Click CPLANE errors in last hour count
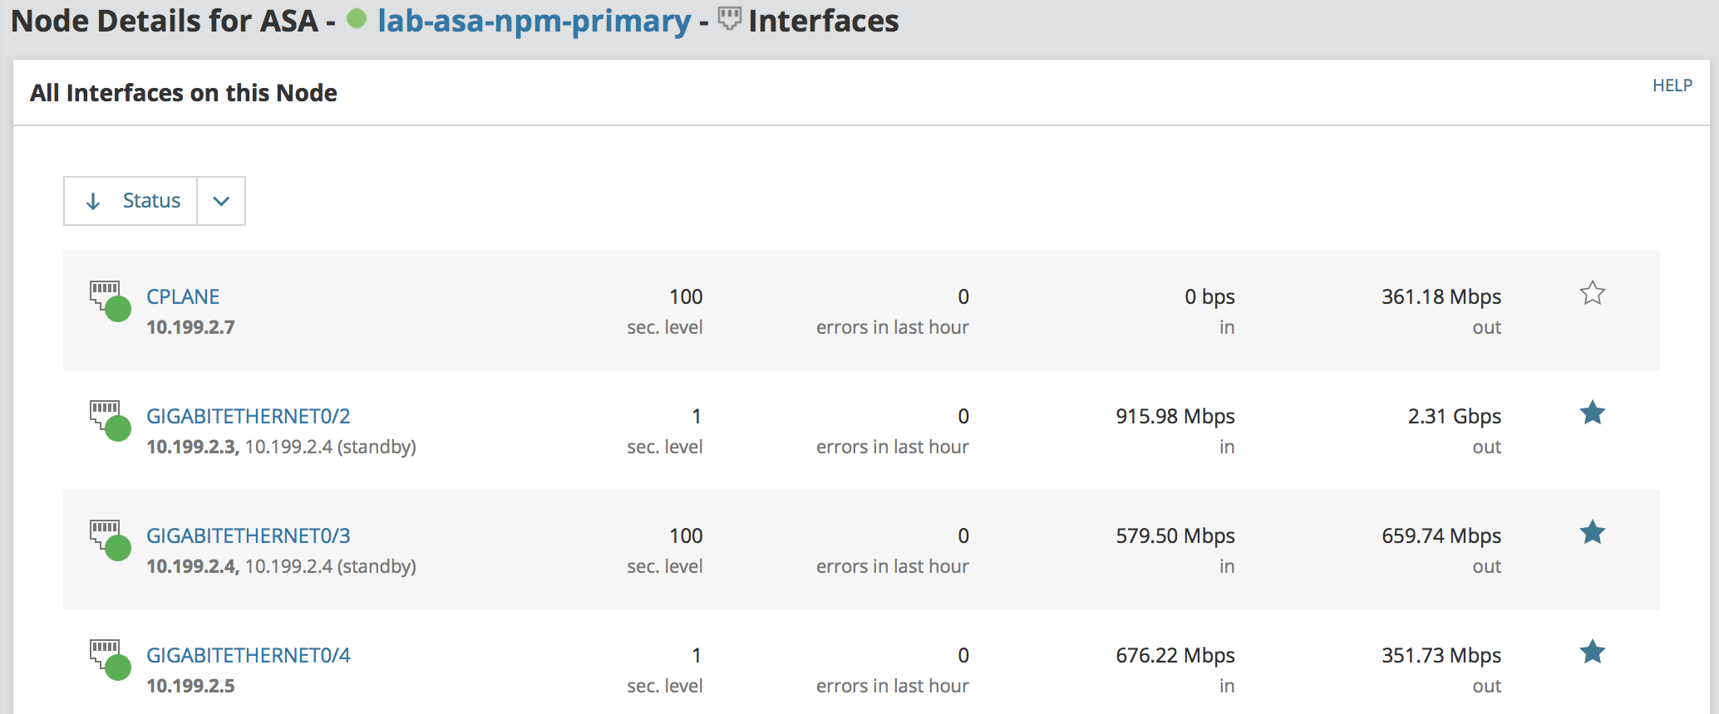The image size is (1719, 714). pos(963,296)
